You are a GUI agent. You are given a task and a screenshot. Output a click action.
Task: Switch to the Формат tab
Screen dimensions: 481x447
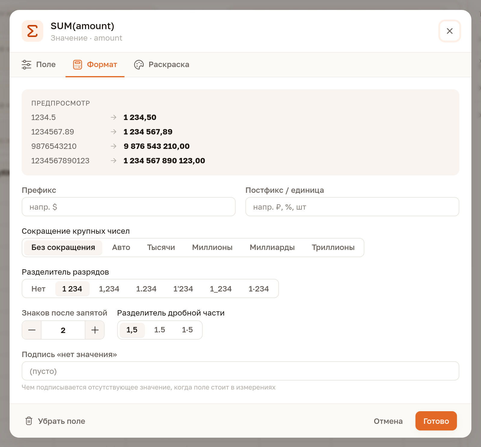coord(95,64)
